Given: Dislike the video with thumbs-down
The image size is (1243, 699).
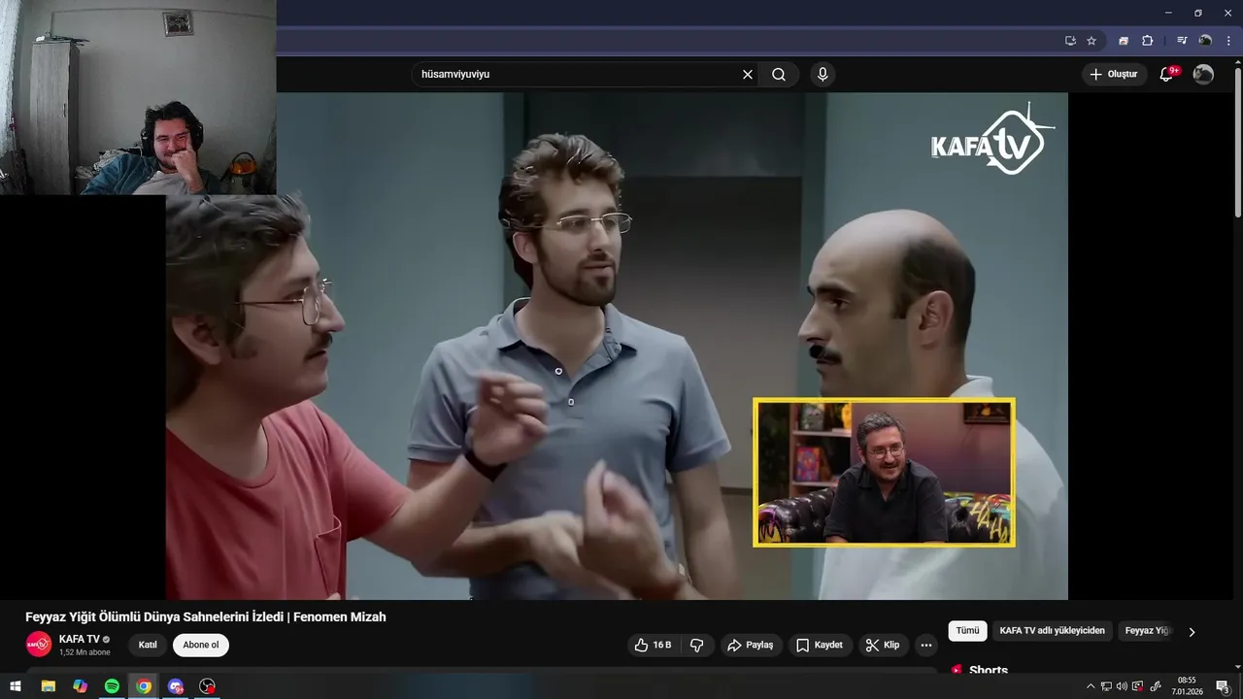Looking at the screenshot, I should pyautogui.click(x=696, y=645).
